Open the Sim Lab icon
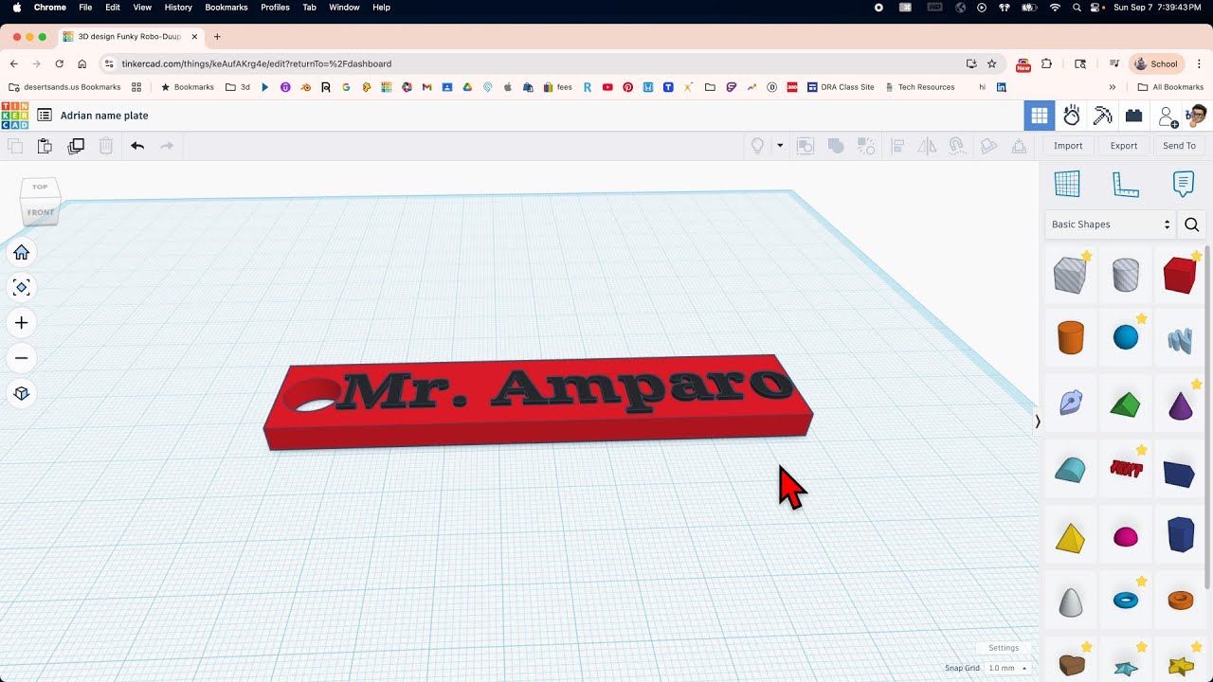1213x682 pixels. pyautogui.click(x=1072, y=116)
